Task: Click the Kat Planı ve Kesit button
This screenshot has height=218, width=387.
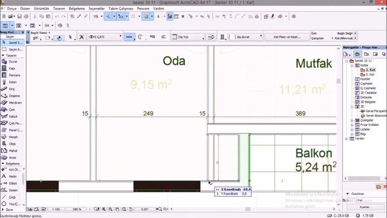Action: click(x=287, y=37)
